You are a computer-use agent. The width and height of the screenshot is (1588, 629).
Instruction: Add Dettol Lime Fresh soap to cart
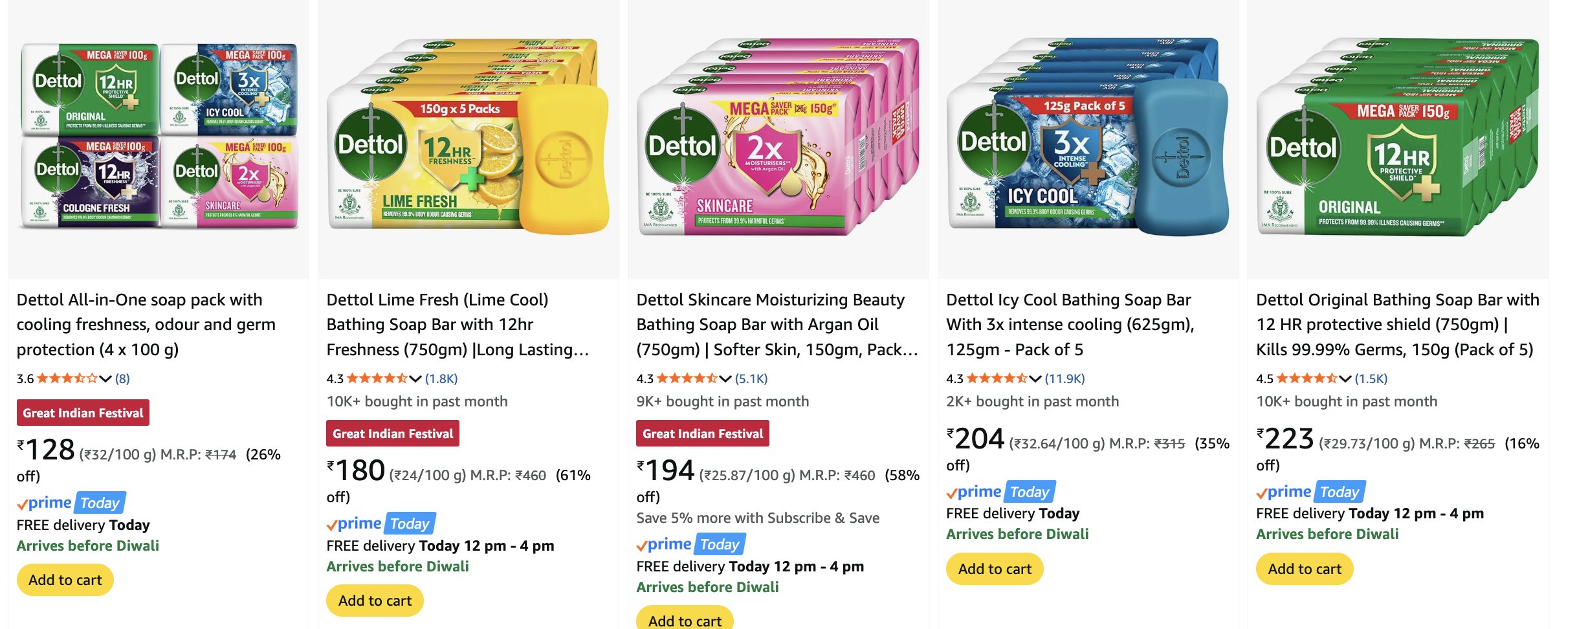point(375,601)
